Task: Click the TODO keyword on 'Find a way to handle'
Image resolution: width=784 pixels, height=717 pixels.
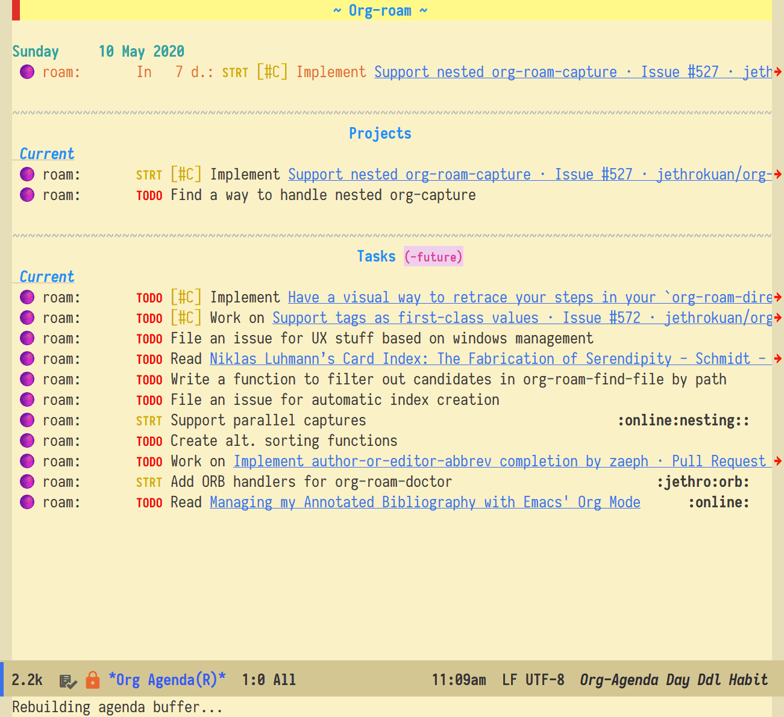Action: 149,196
